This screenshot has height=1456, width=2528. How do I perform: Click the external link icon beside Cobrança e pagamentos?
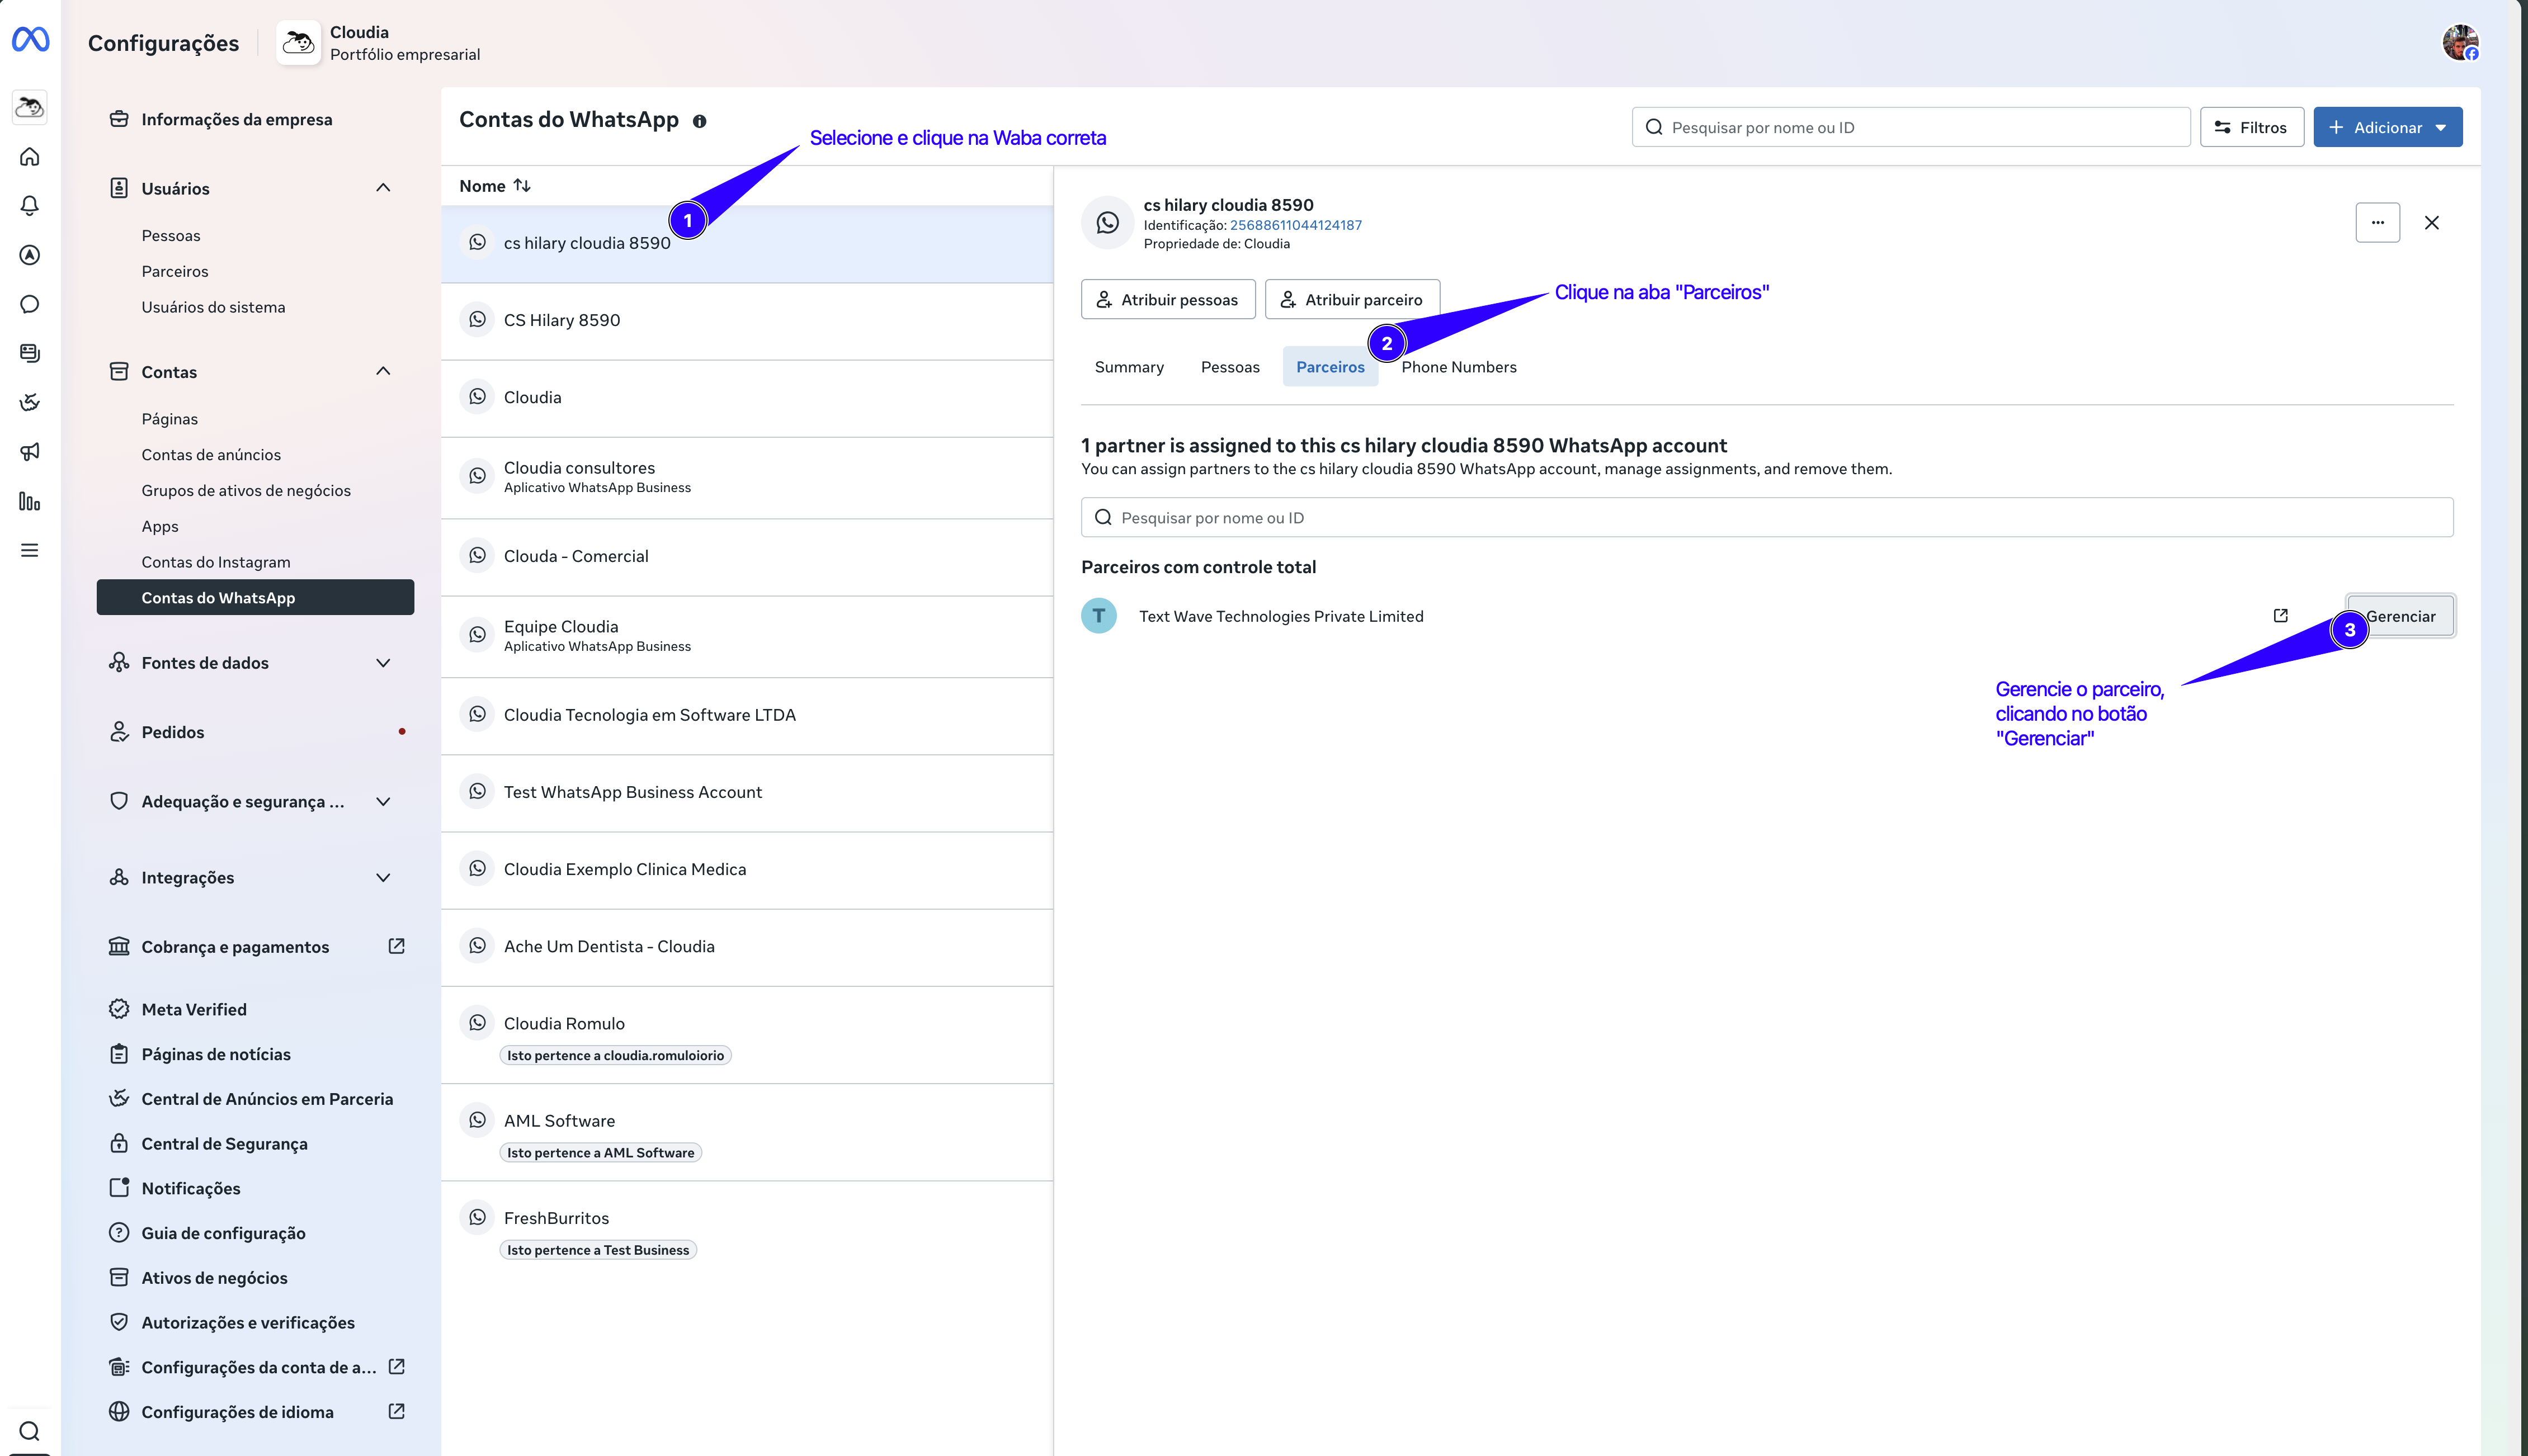(396, 946)
